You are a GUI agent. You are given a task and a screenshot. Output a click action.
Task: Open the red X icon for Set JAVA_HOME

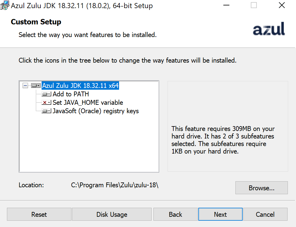(46, 103)
